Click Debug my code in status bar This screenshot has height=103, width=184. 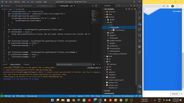click(x=32, y=96)
